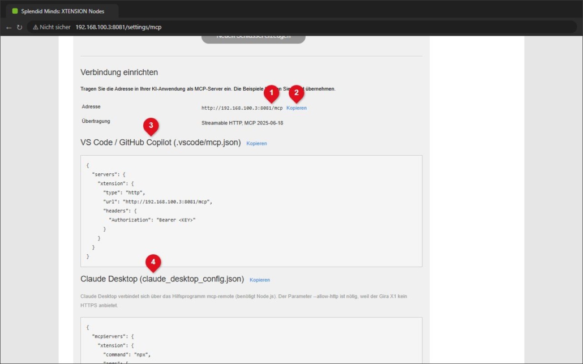Copy the Claude Desktop config via Kopieren

click(260, 280)
